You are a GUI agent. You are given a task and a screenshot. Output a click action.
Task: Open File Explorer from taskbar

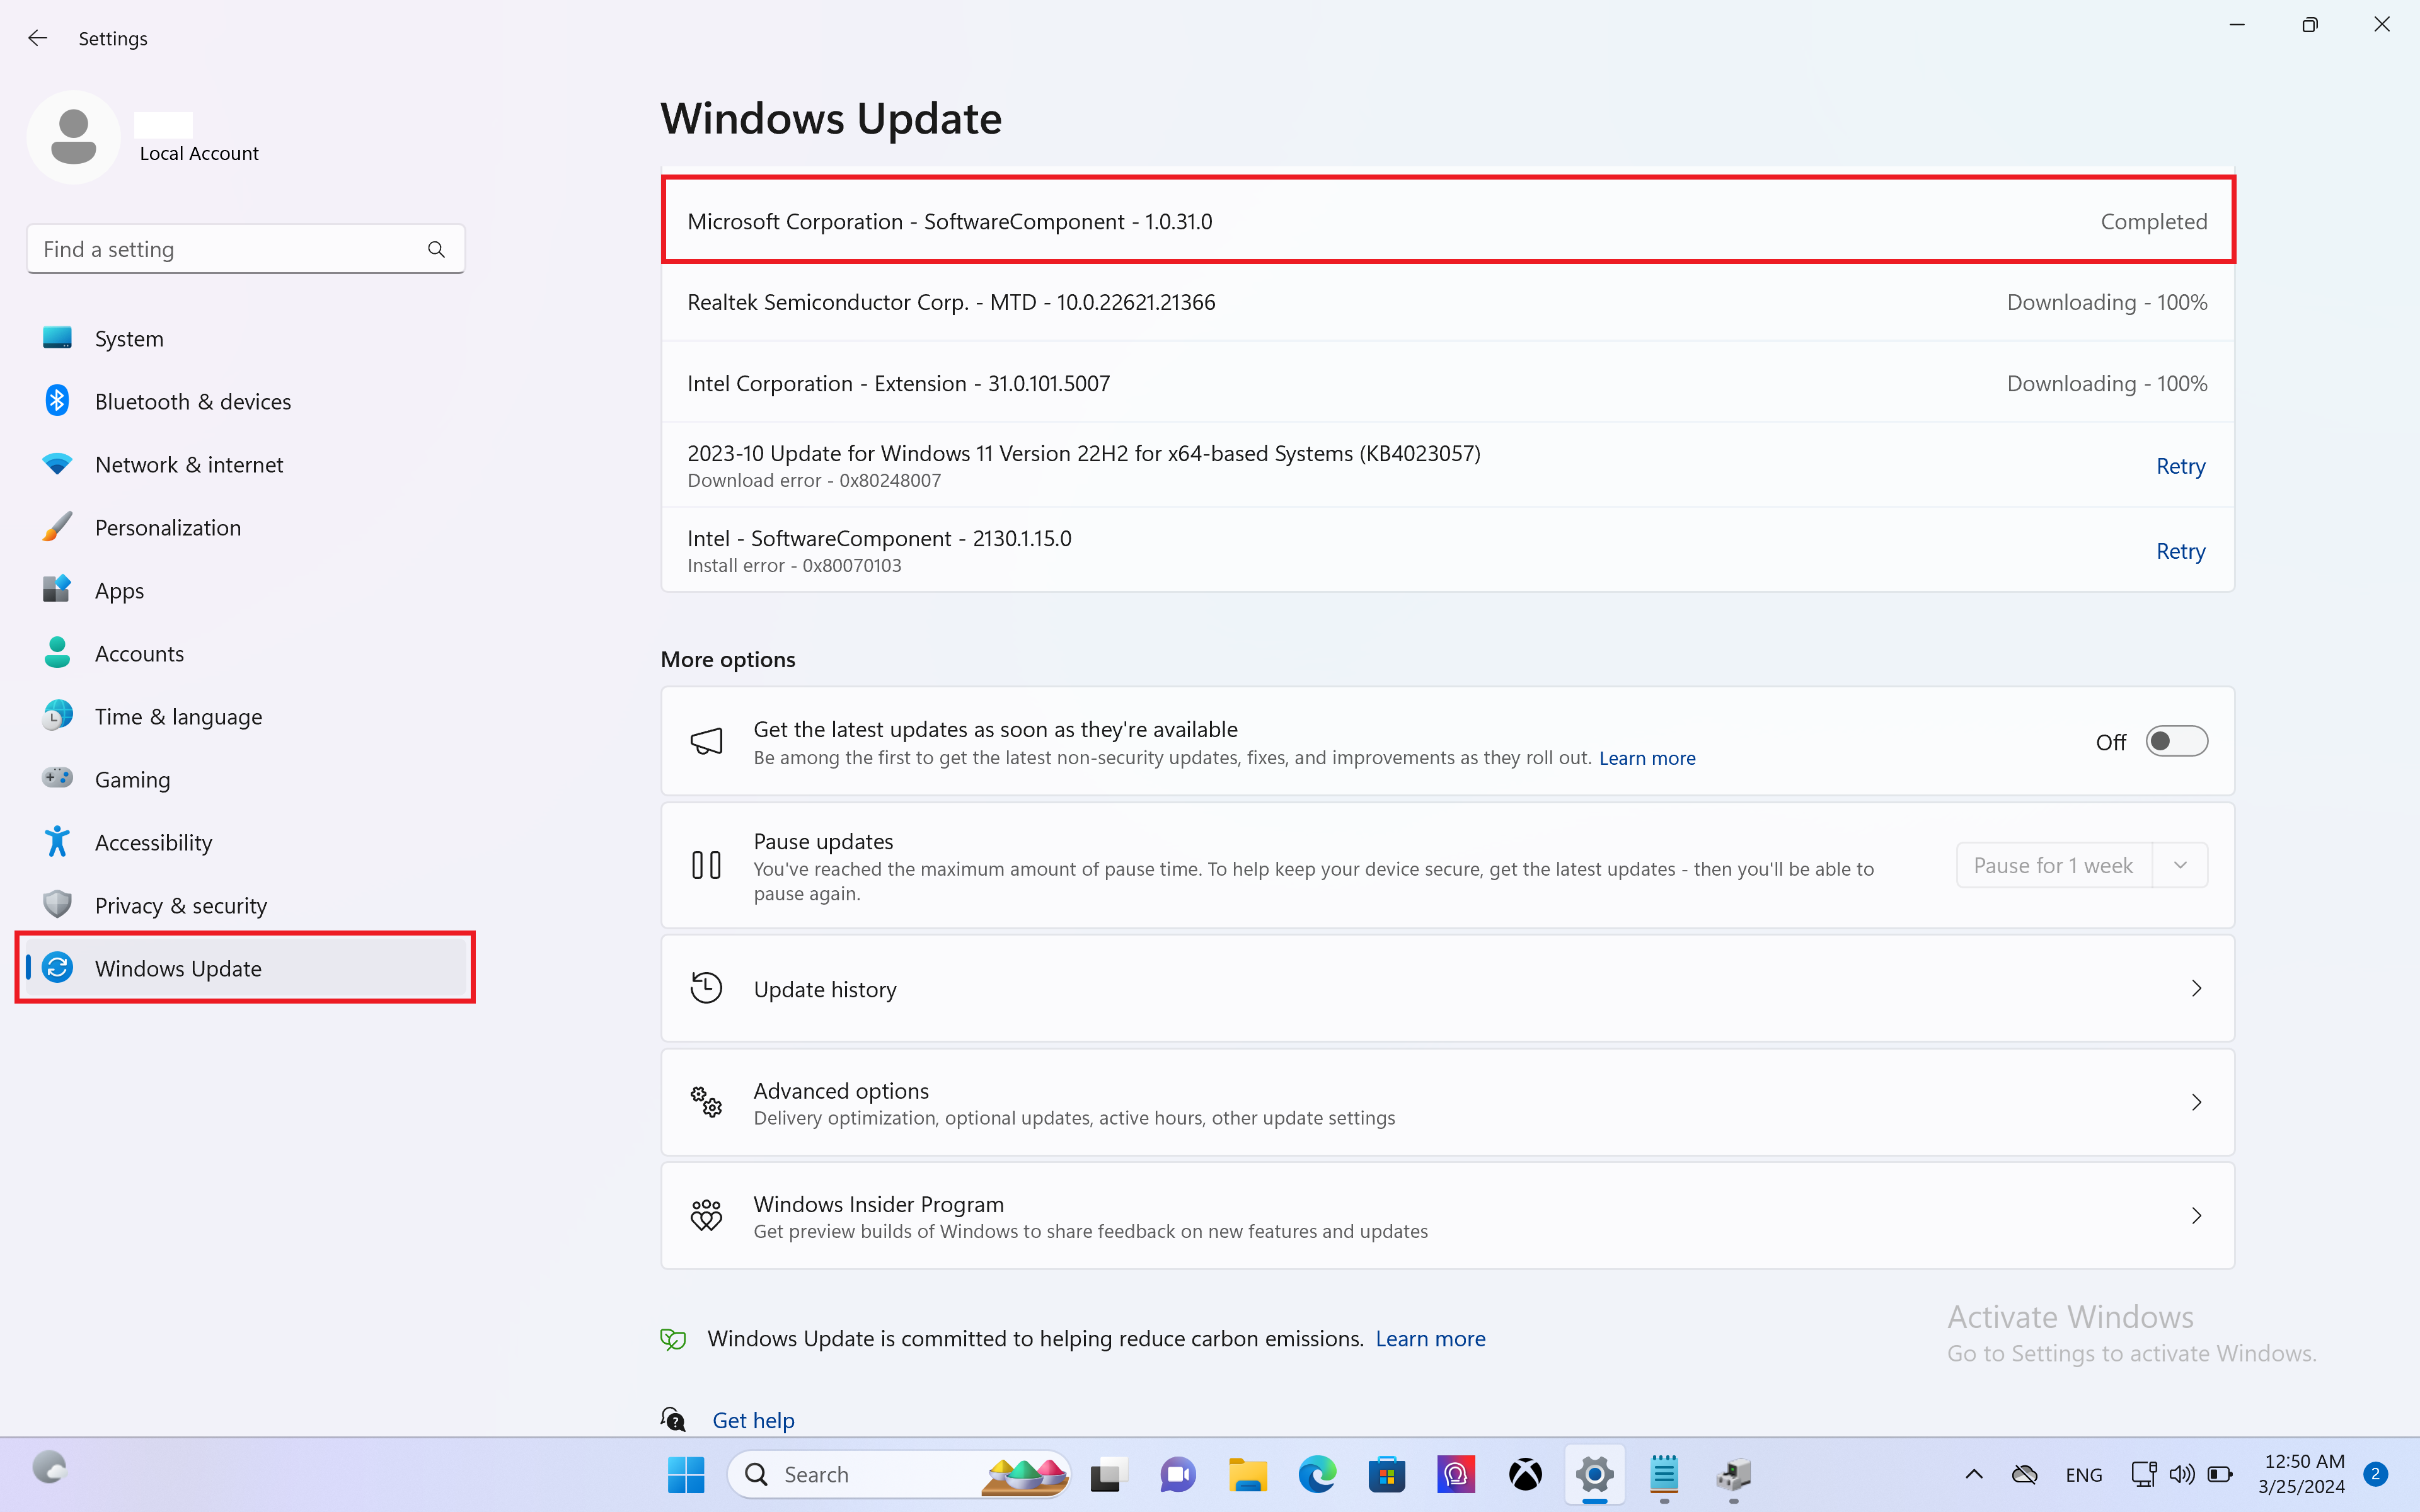1247,1474
